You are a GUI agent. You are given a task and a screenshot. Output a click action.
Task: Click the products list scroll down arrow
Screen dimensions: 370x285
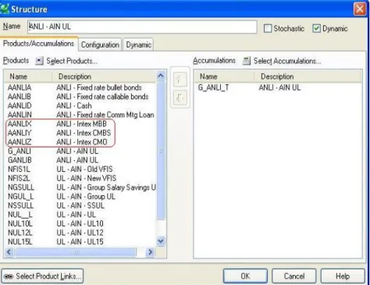click(x=161, y=241)
